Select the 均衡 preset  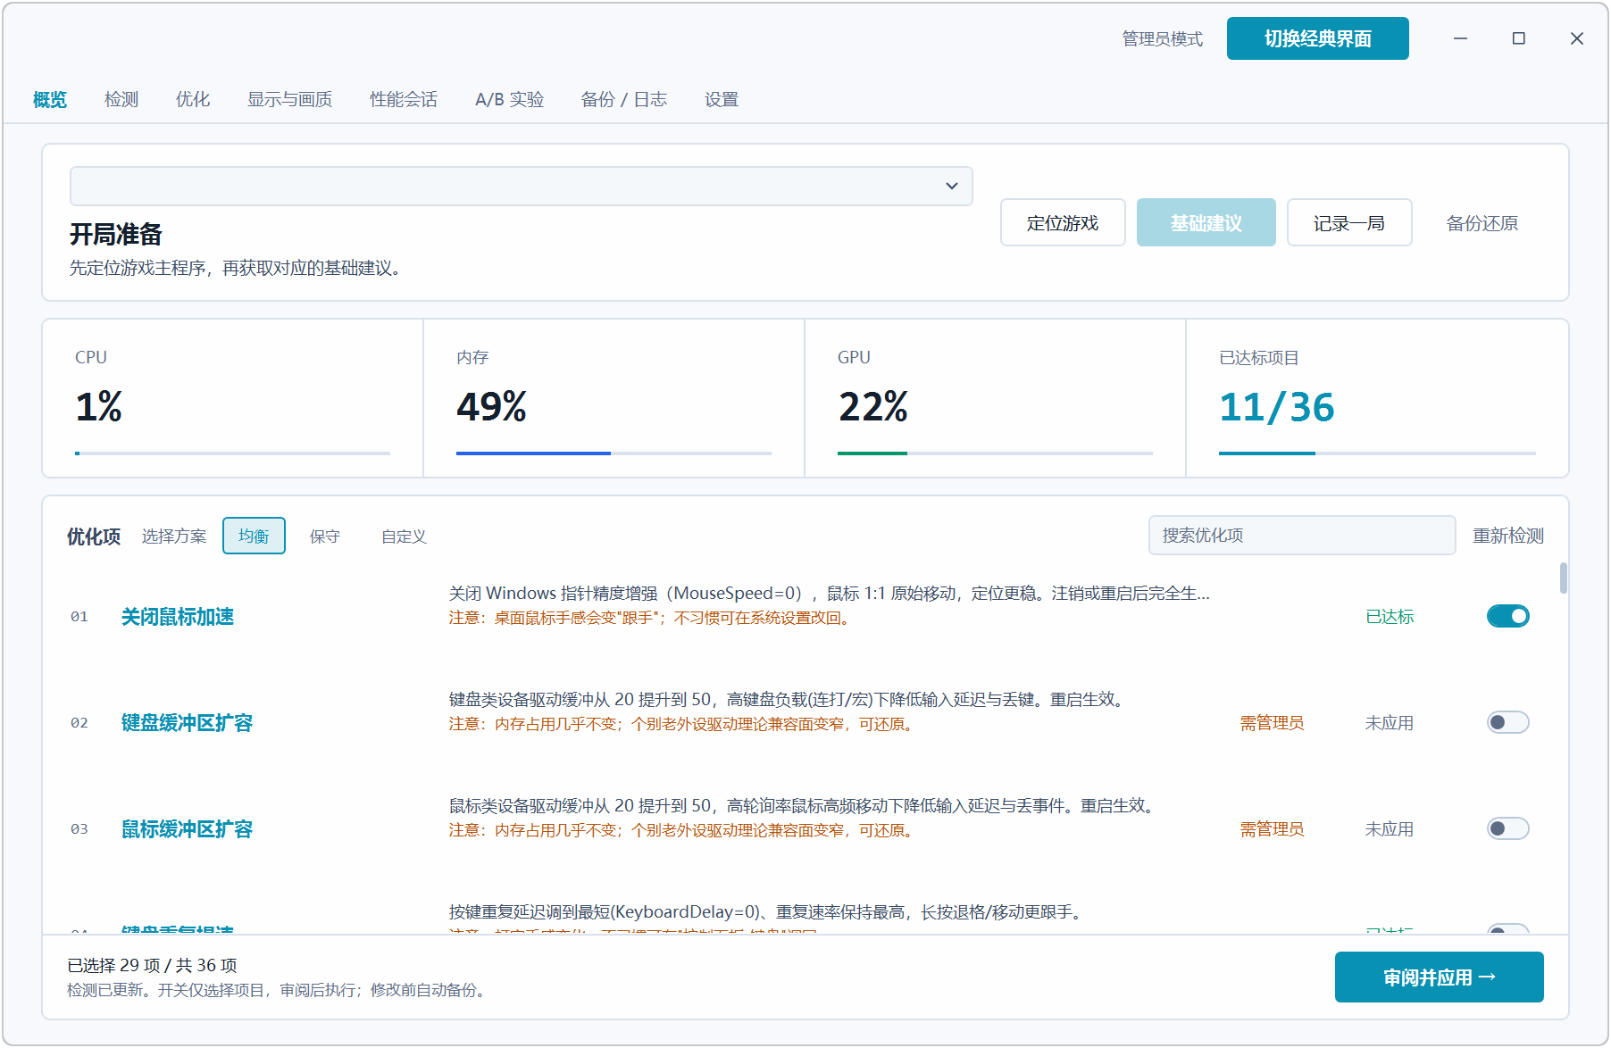click(x=254, y=536)
